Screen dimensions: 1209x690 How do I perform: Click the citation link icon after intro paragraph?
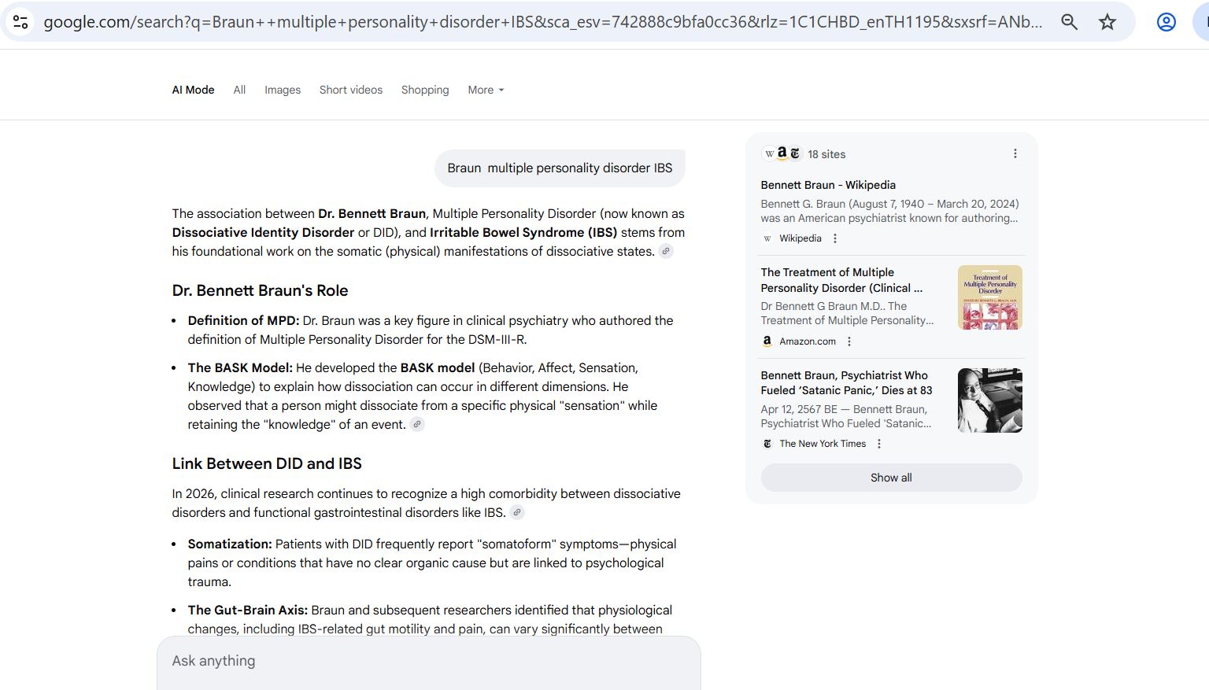point(666,252)
